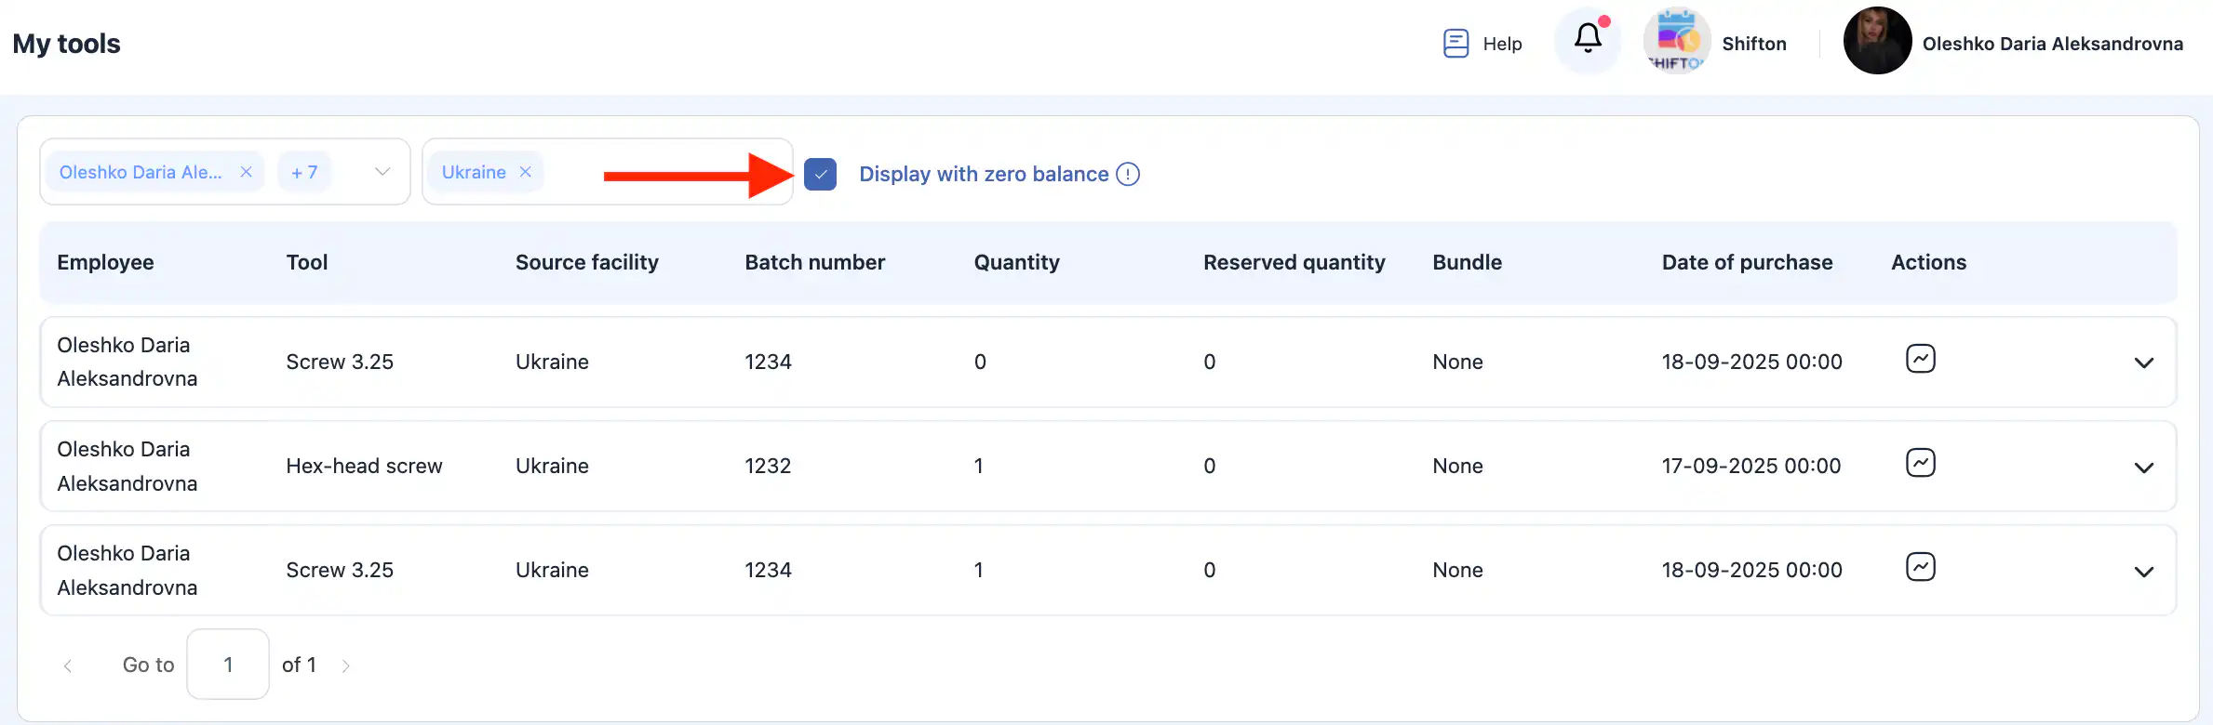Image resolution: width=2213 pixels, height=725 pixels.
Task: Click the +7 more employees tag
Action: 304,173
